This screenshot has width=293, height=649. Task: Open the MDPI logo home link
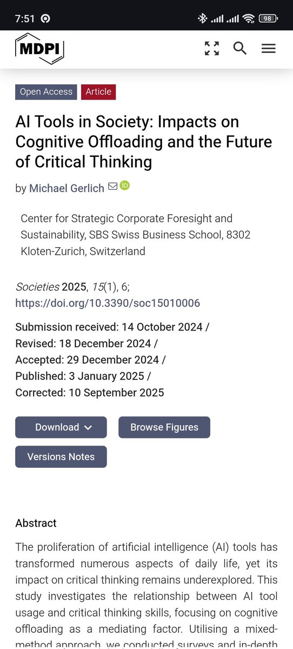[39, 49]
